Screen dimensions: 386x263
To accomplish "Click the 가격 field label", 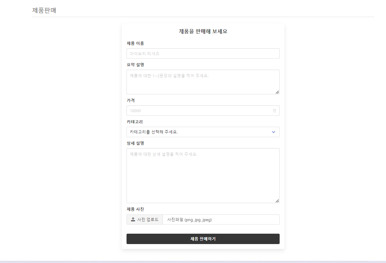I will point(130,100).
